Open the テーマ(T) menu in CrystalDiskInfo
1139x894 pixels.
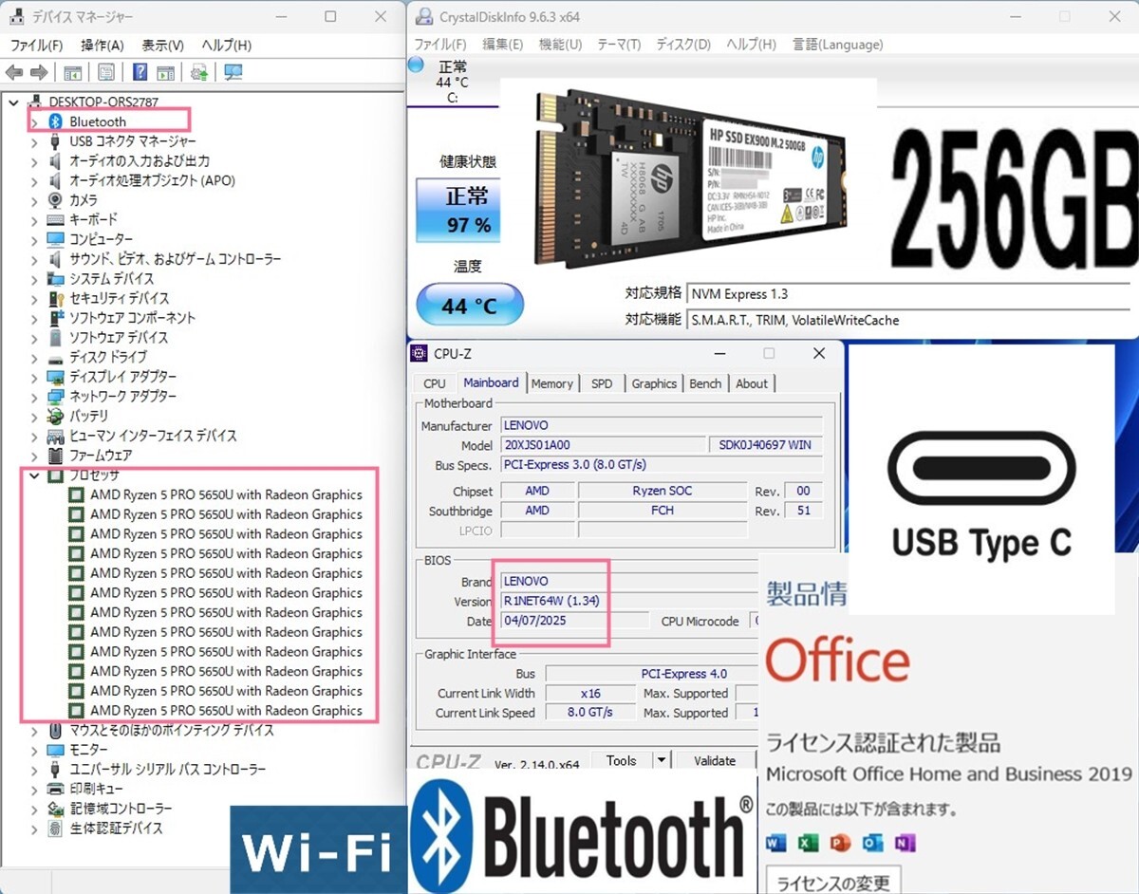619,45
